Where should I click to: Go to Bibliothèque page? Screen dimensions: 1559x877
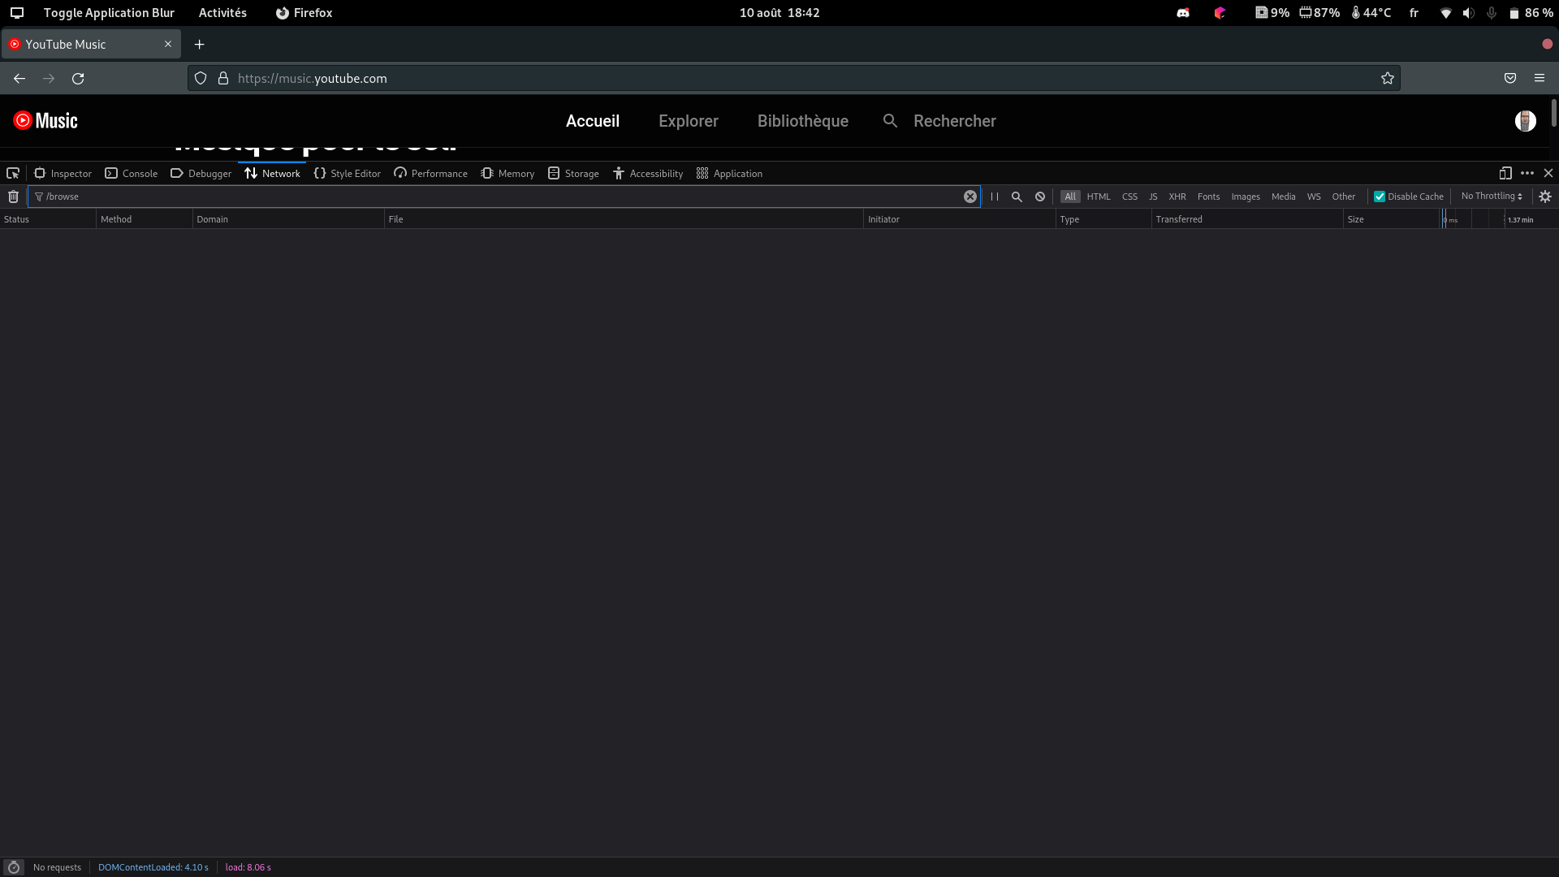(802, 121)
